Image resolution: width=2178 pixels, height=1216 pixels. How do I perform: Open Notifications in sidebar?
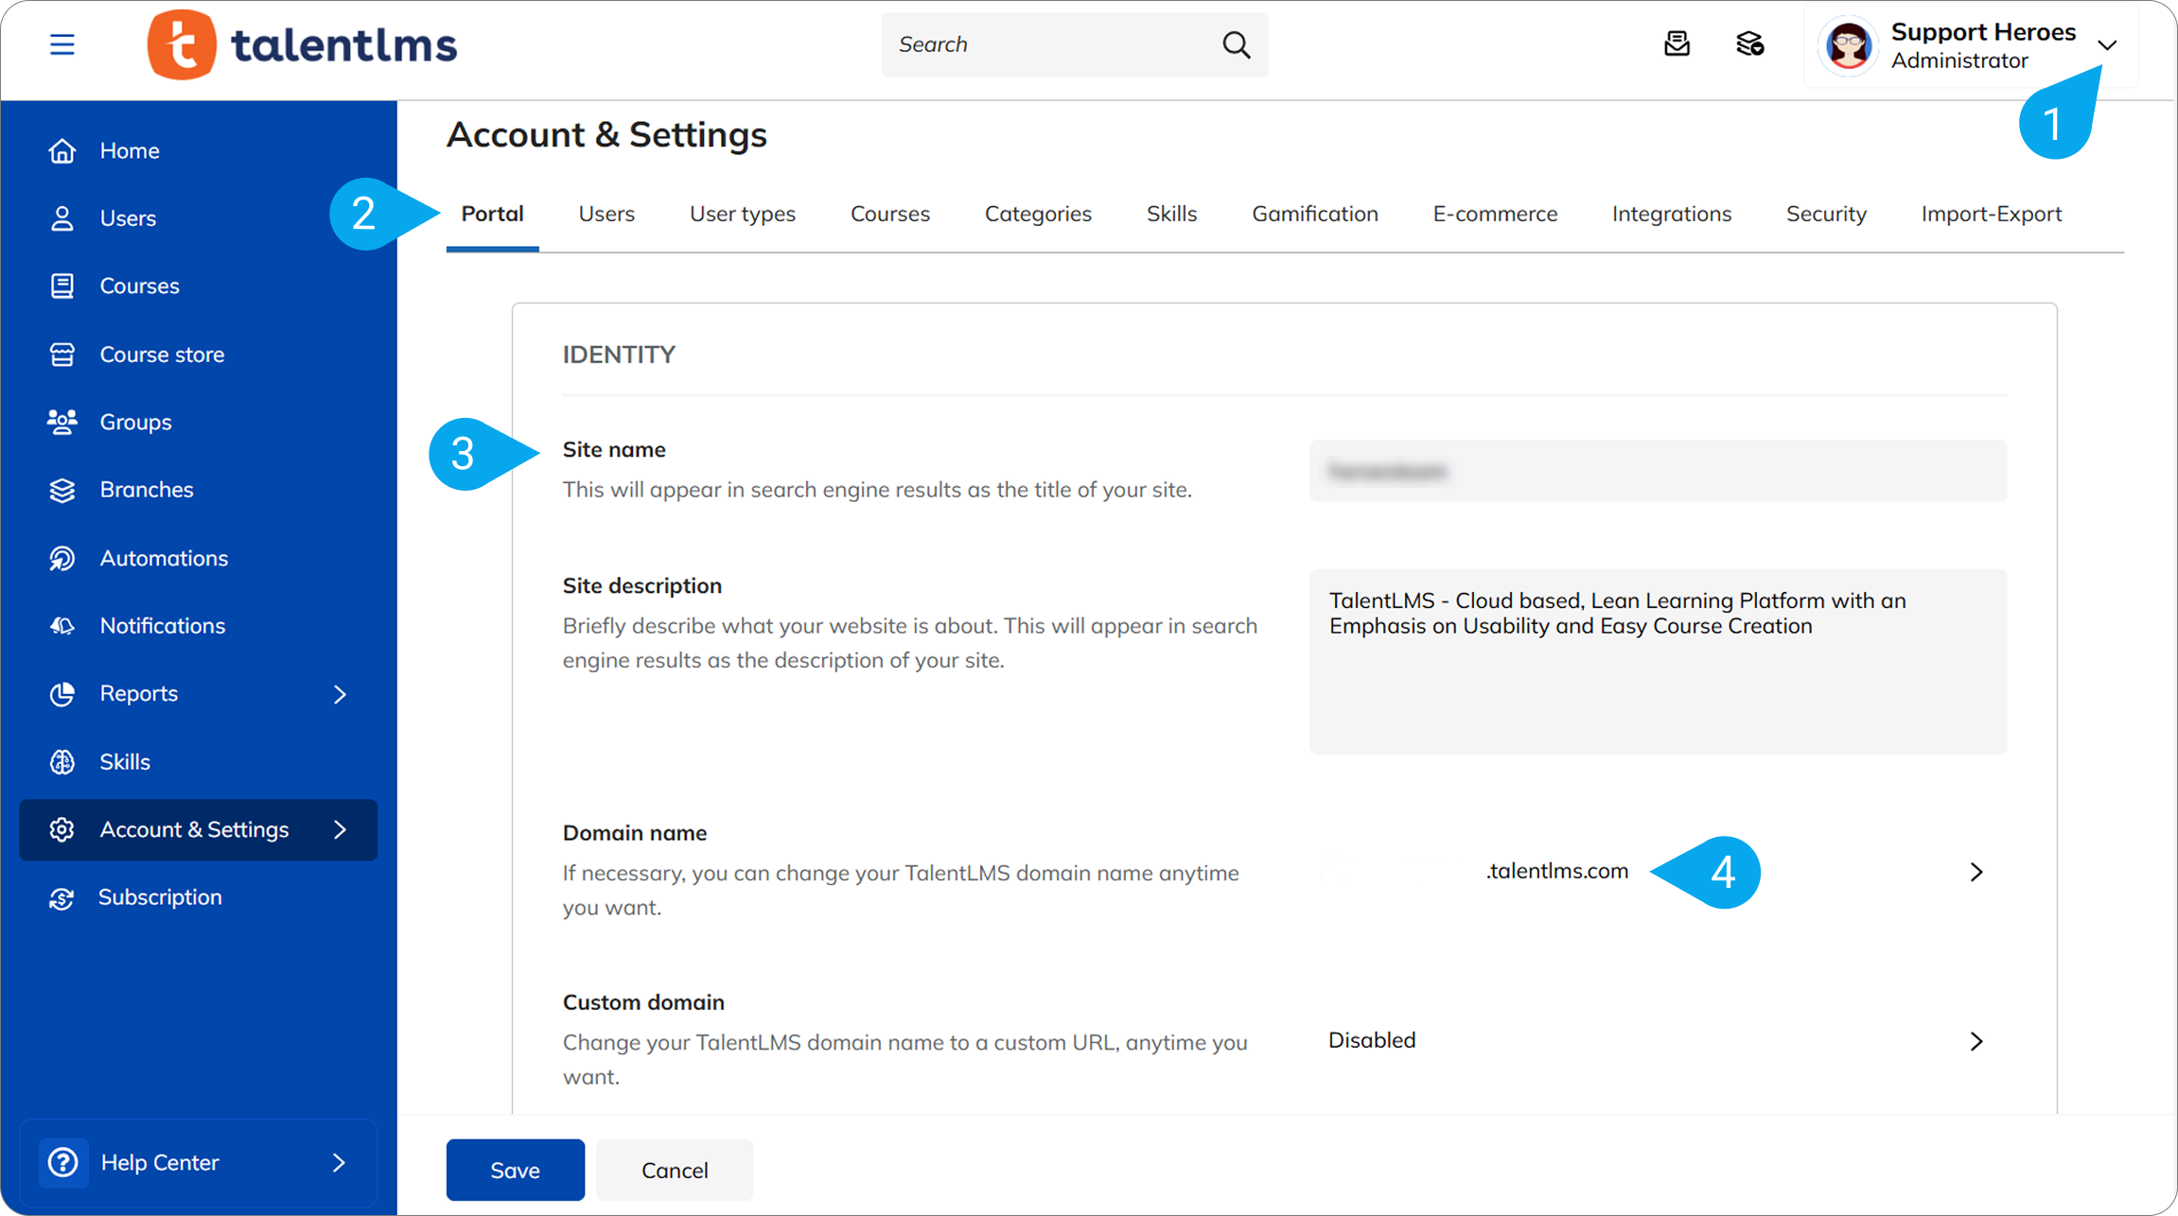[162, 626]
